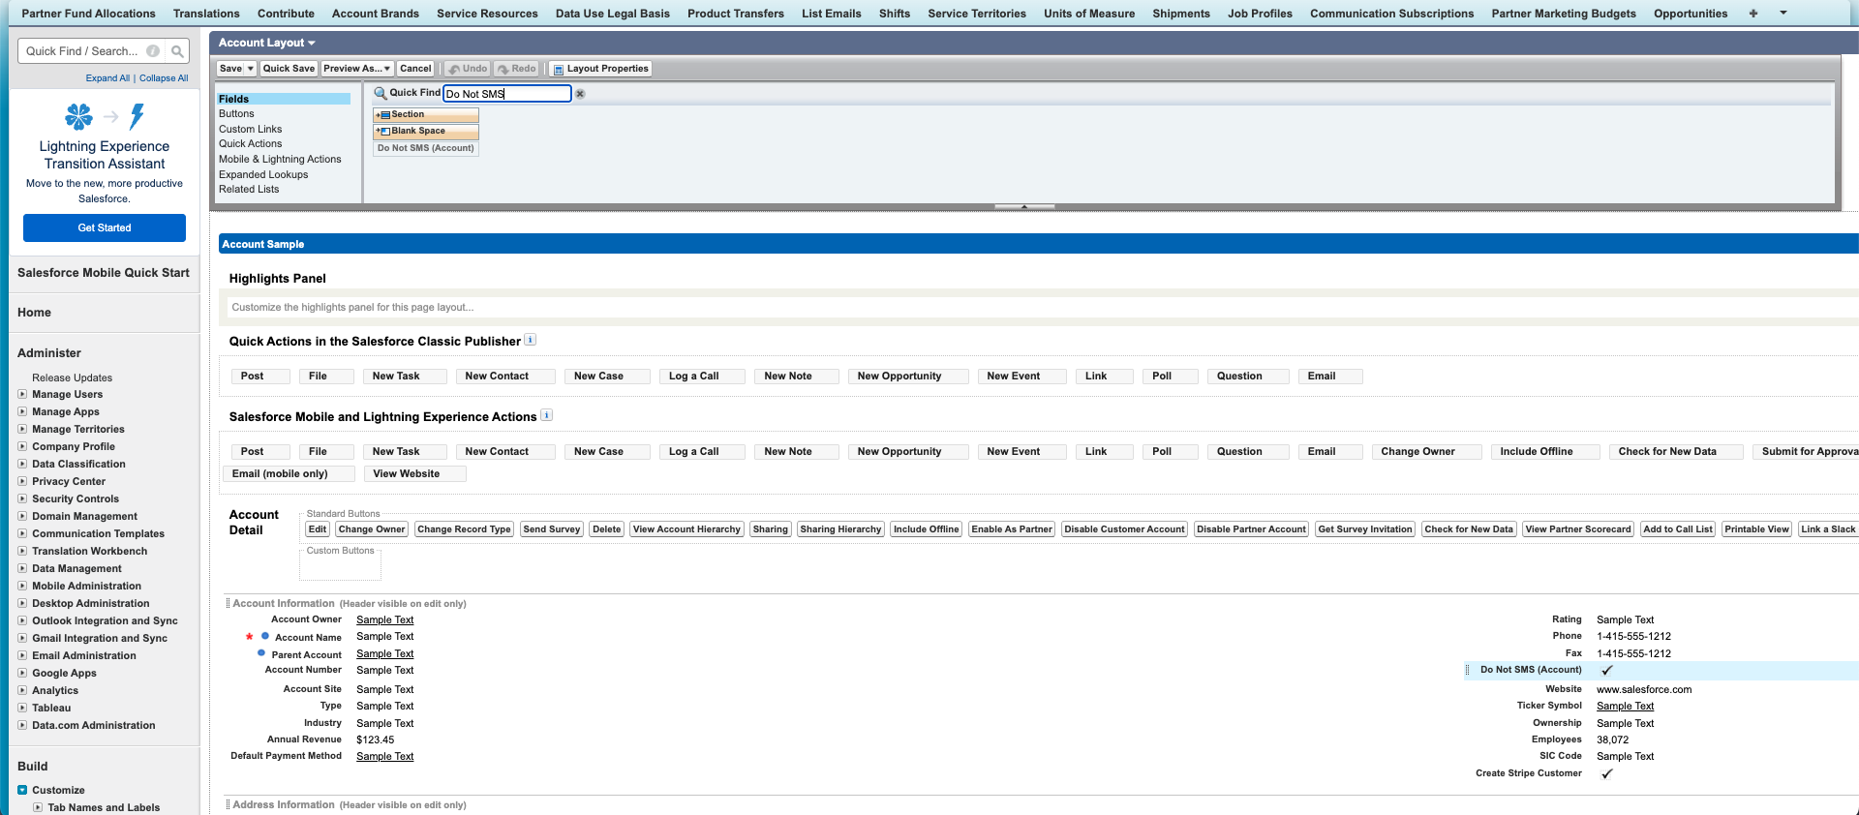Select the Related Lists palette category
This screenshot has height=815, width=1859.
(249, 190)
